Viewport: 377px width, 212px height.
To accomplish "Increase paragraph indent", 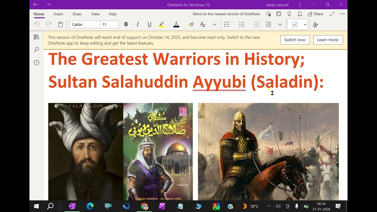I will pyautogui.click(x=268, y=24).
